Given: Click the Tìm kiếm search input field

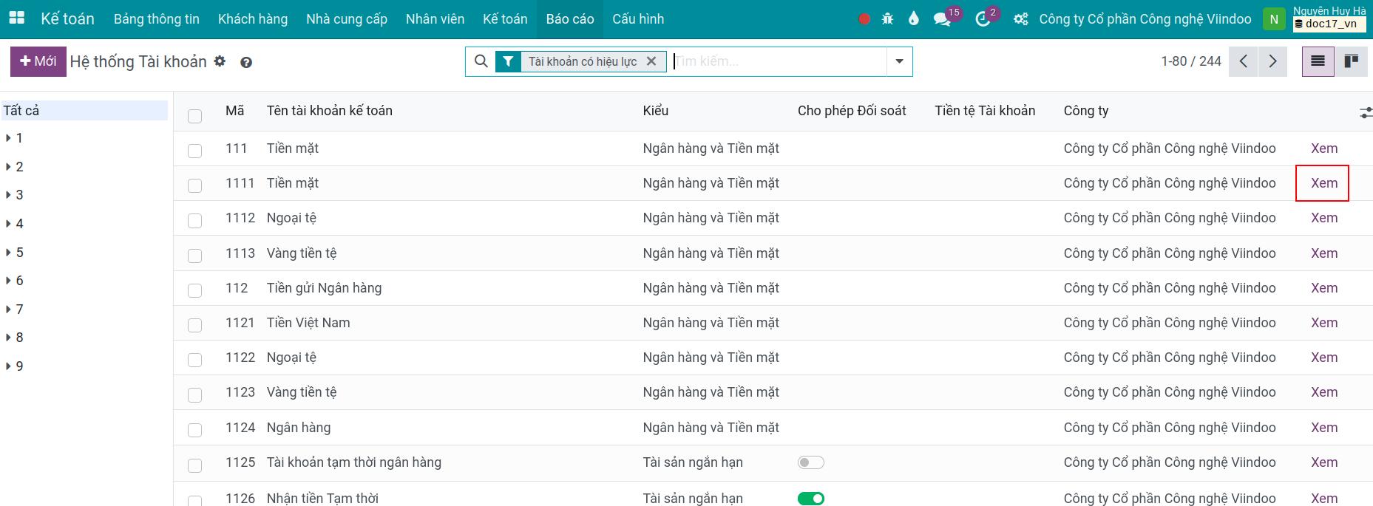Looking at the screenshot, I should [x=779, y=61].
